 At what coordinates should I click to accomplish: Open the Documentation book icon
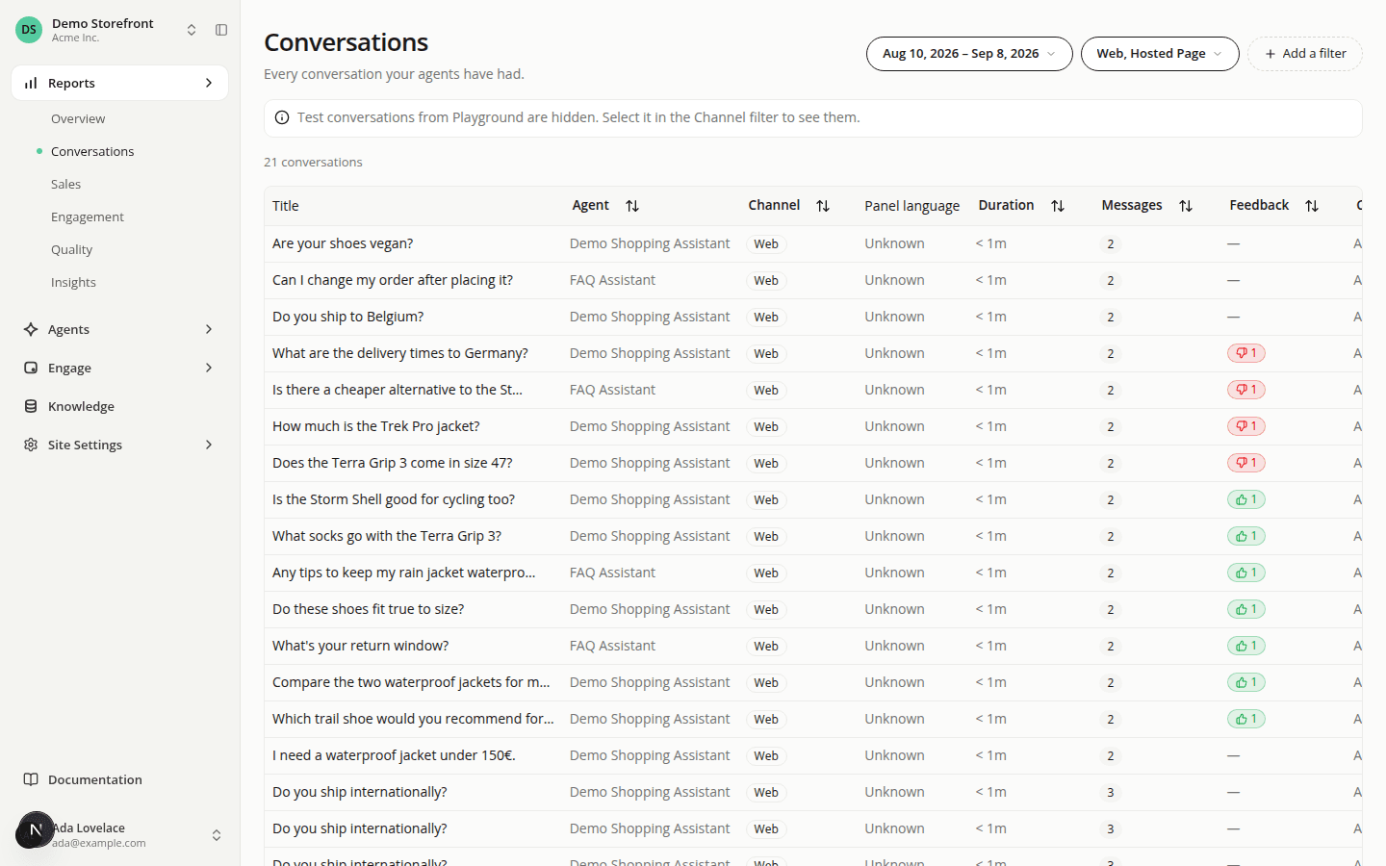[x=31, y=779]
